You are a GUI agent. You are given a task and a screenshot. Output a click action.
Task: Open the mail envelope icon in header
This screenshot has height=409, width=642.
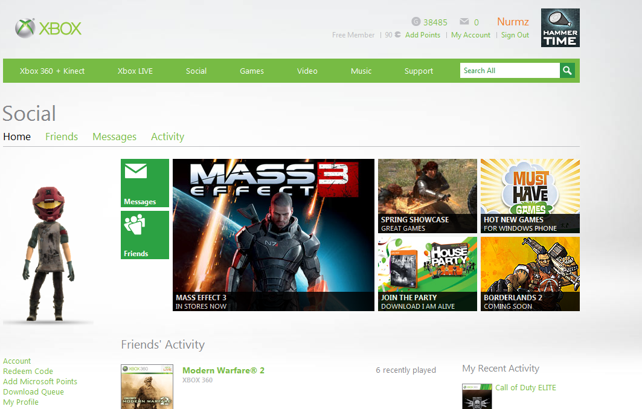tap(464, 21)
